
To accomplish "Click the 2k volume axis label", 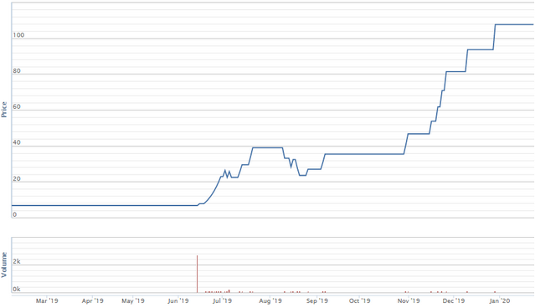I will pos(17,262).
